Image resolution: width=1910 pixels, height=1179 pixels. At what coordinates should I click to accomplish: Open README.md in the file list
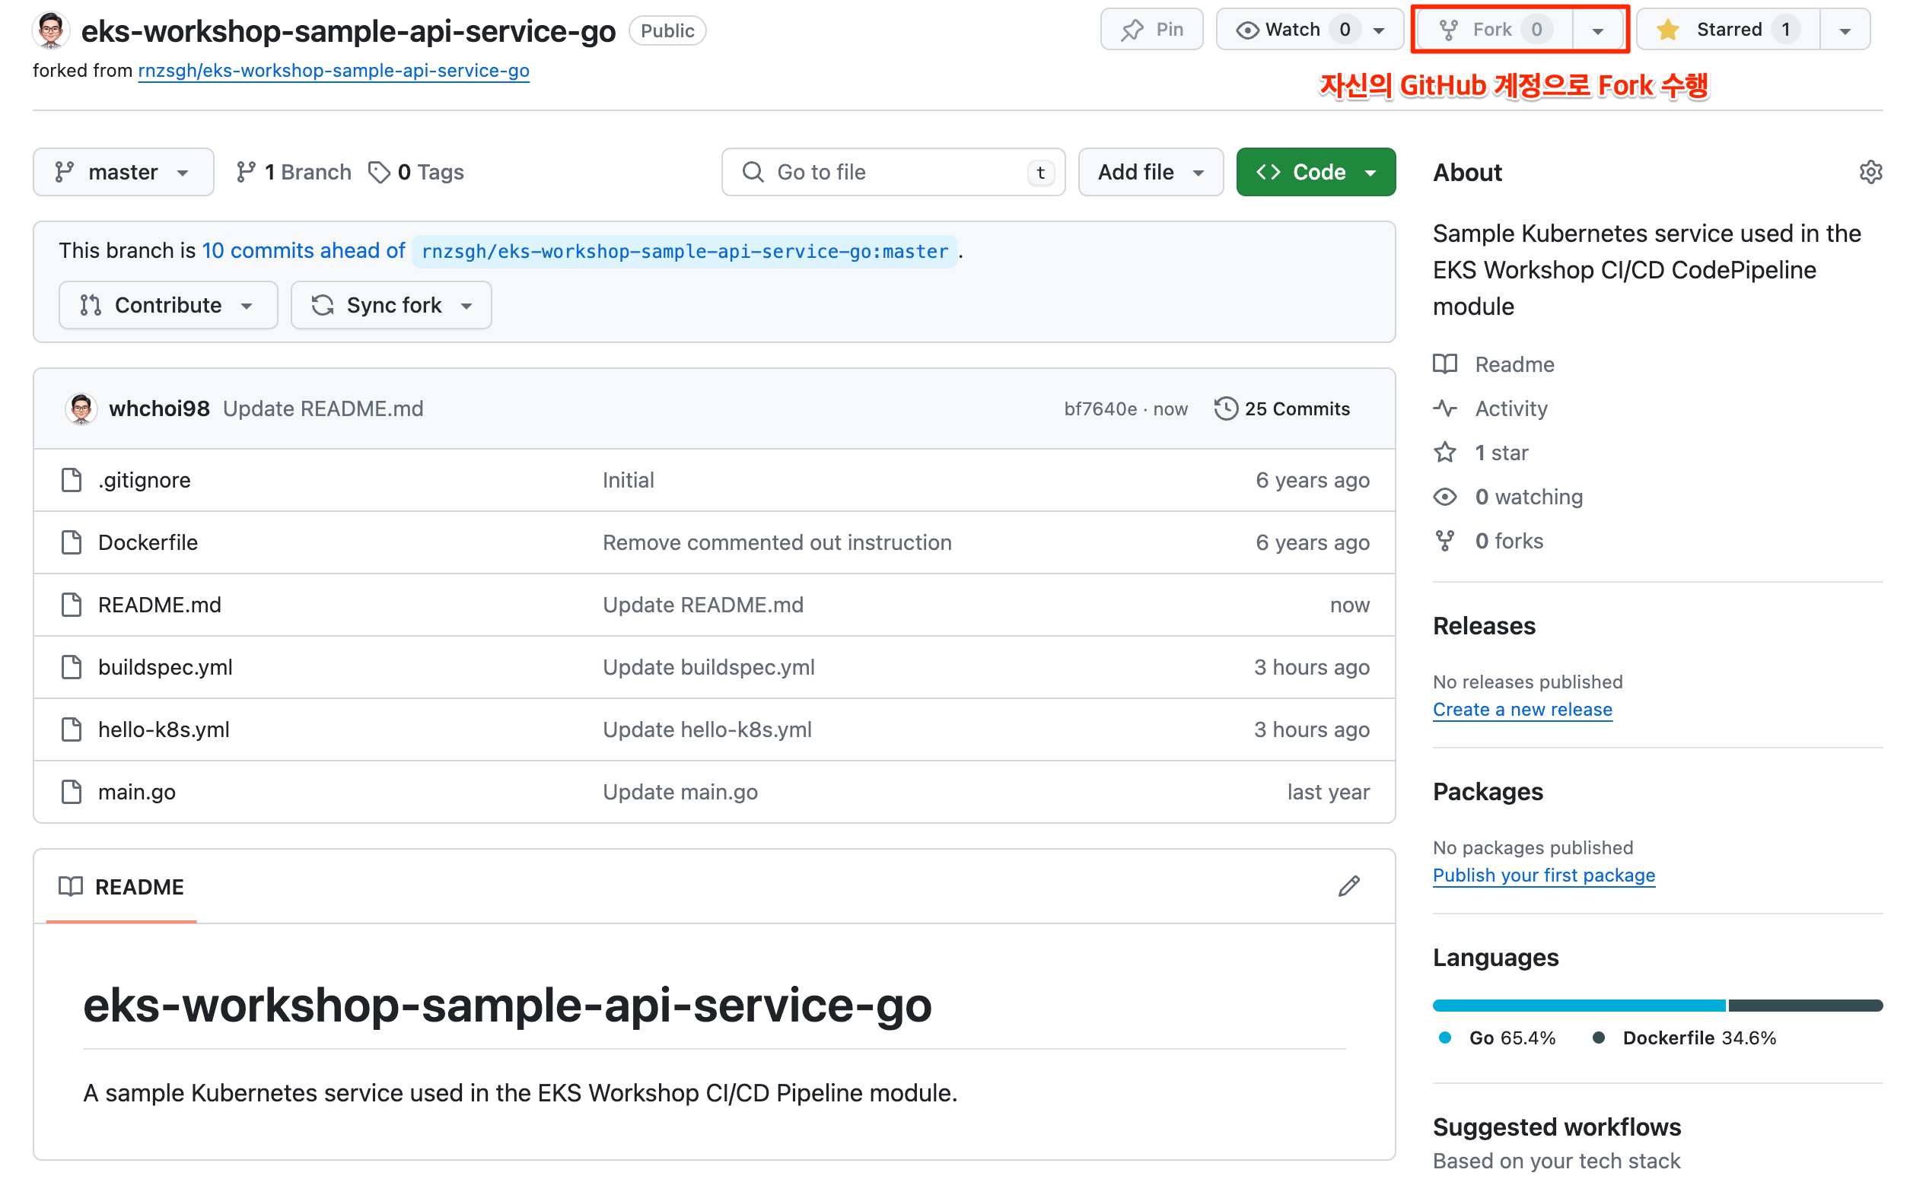[x=160, y=605]
